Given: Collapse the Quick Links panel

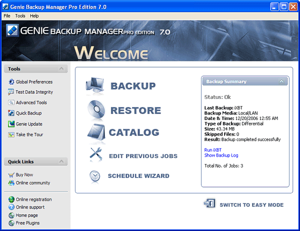Looking at the screenshot, I should click(61, 161).
